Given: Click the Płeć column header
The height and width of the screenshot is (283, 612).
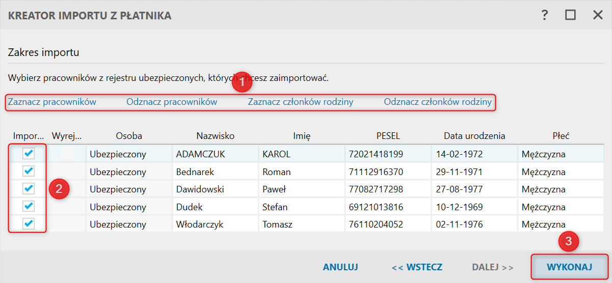Looking at the screenshot, I should 561,136.
